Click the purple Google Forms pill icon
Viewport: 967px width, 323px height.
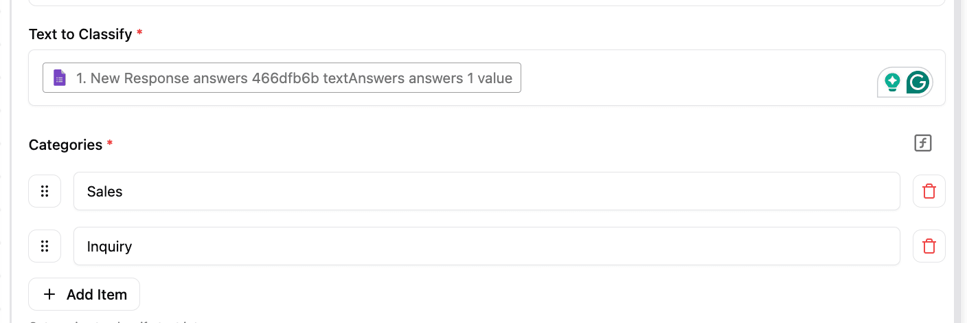click(60, 78)
